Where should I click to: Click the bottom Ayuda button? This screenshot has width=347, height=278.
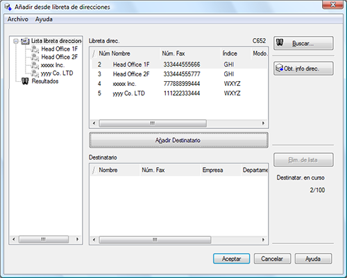click(x=313, y=259)
